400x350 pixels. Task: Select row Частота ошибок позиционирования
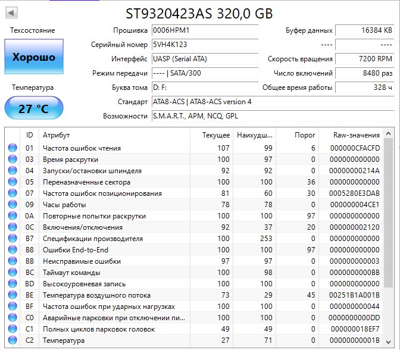tap(194, 193)
